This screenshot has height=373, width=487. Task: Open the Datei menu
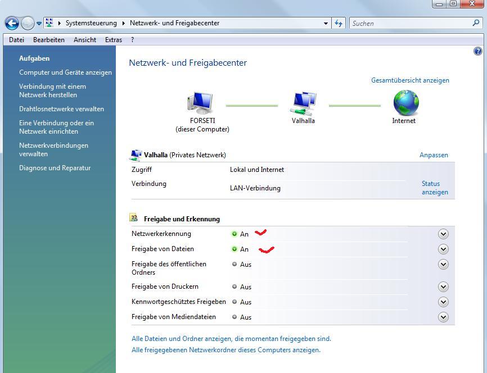pos(16,40)
